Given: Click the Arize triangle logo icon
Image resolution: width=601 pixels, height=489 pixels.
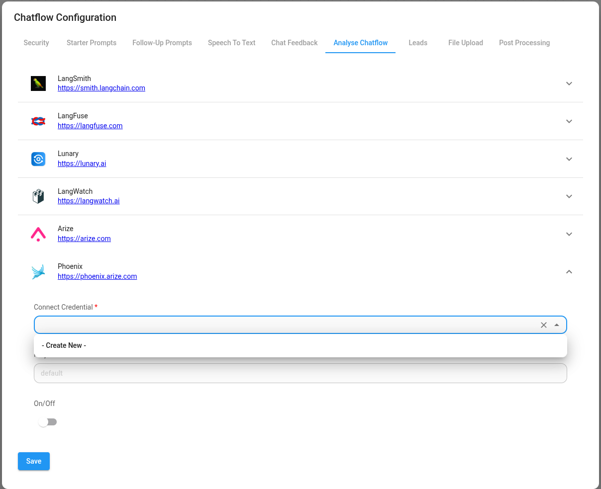Looking at the screenshot, I should click(x=38, y=234).
